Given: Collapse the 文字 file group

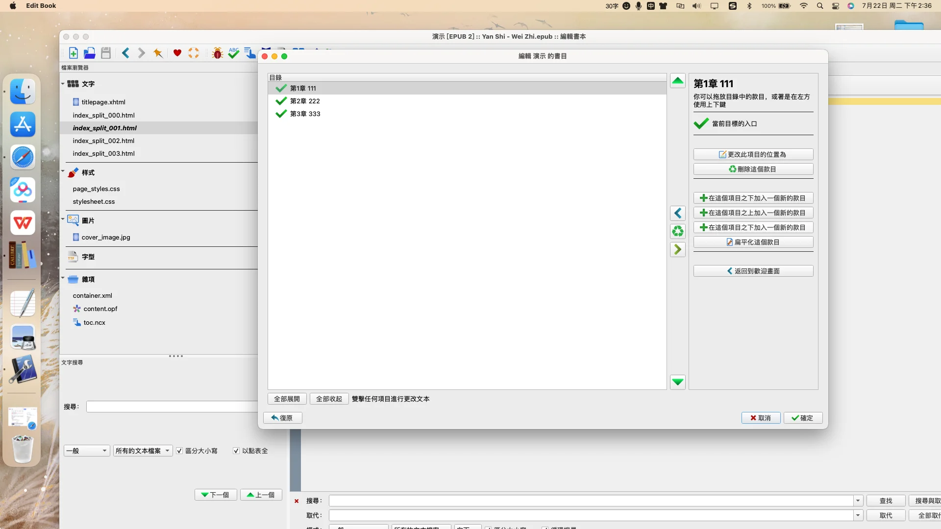Looking at the screenshot, I should coord(63,84).
